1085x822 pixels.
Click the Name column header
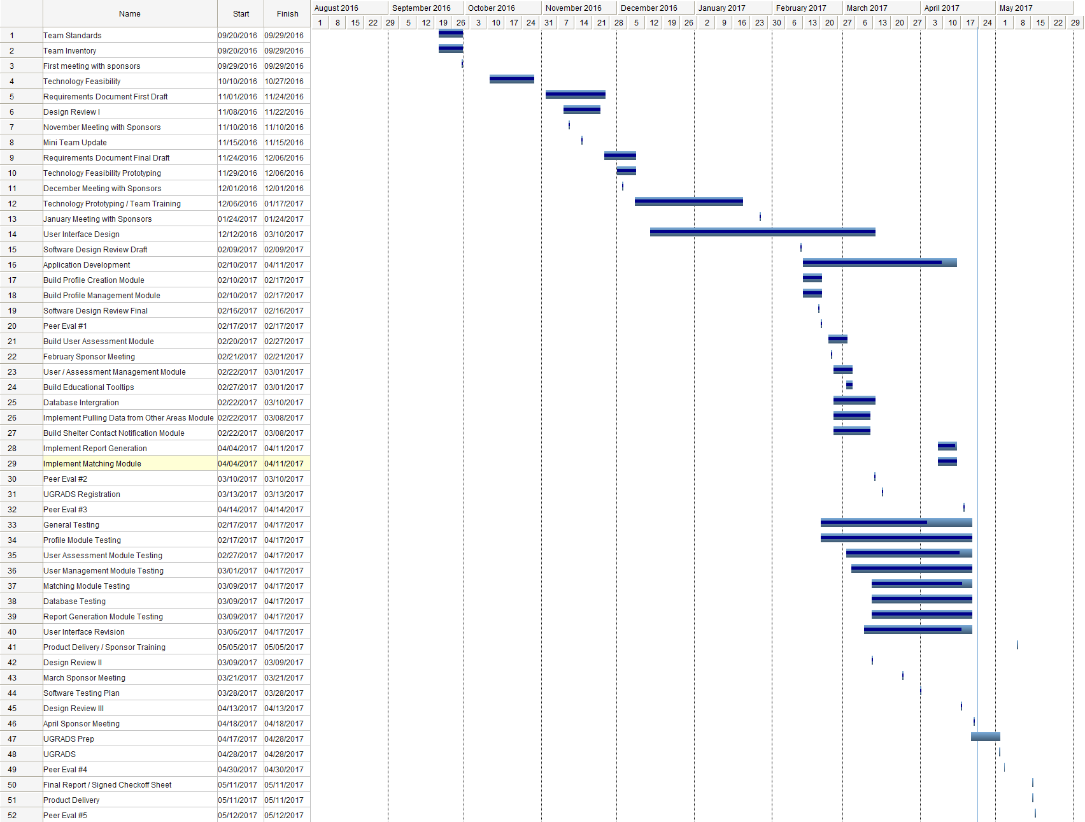coord(130,13)
